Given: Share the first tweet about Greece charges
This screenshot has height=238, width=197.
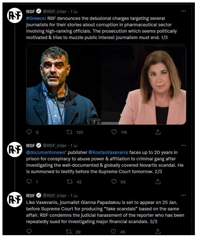Looking at the screenshot, I should (158, 132).
